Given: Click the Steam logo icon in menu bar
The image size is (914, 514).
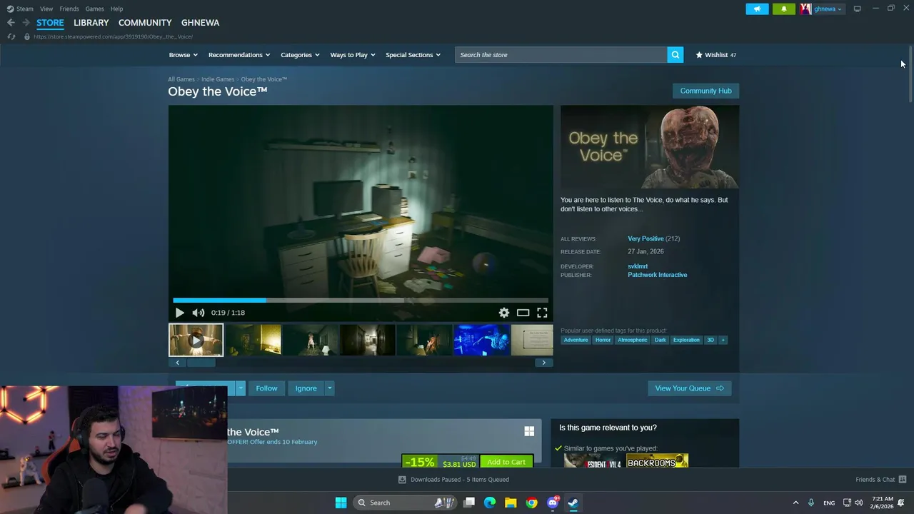Looking at the screenshot, I should point(10,9).
